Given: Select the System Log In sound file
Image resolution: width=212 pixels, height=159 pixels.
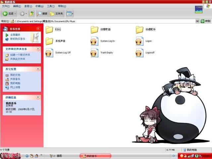Looking at the screenshot, I should tap(94, 41).
